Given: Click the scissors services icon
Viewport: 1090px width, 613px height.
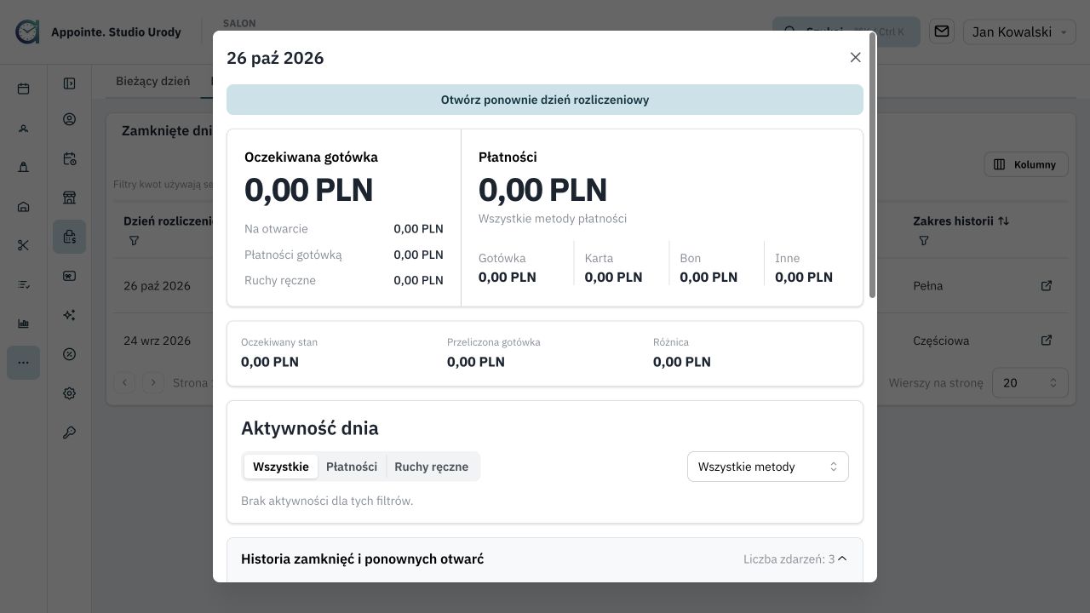Looking at the screenshot, I should coord(23,245).
